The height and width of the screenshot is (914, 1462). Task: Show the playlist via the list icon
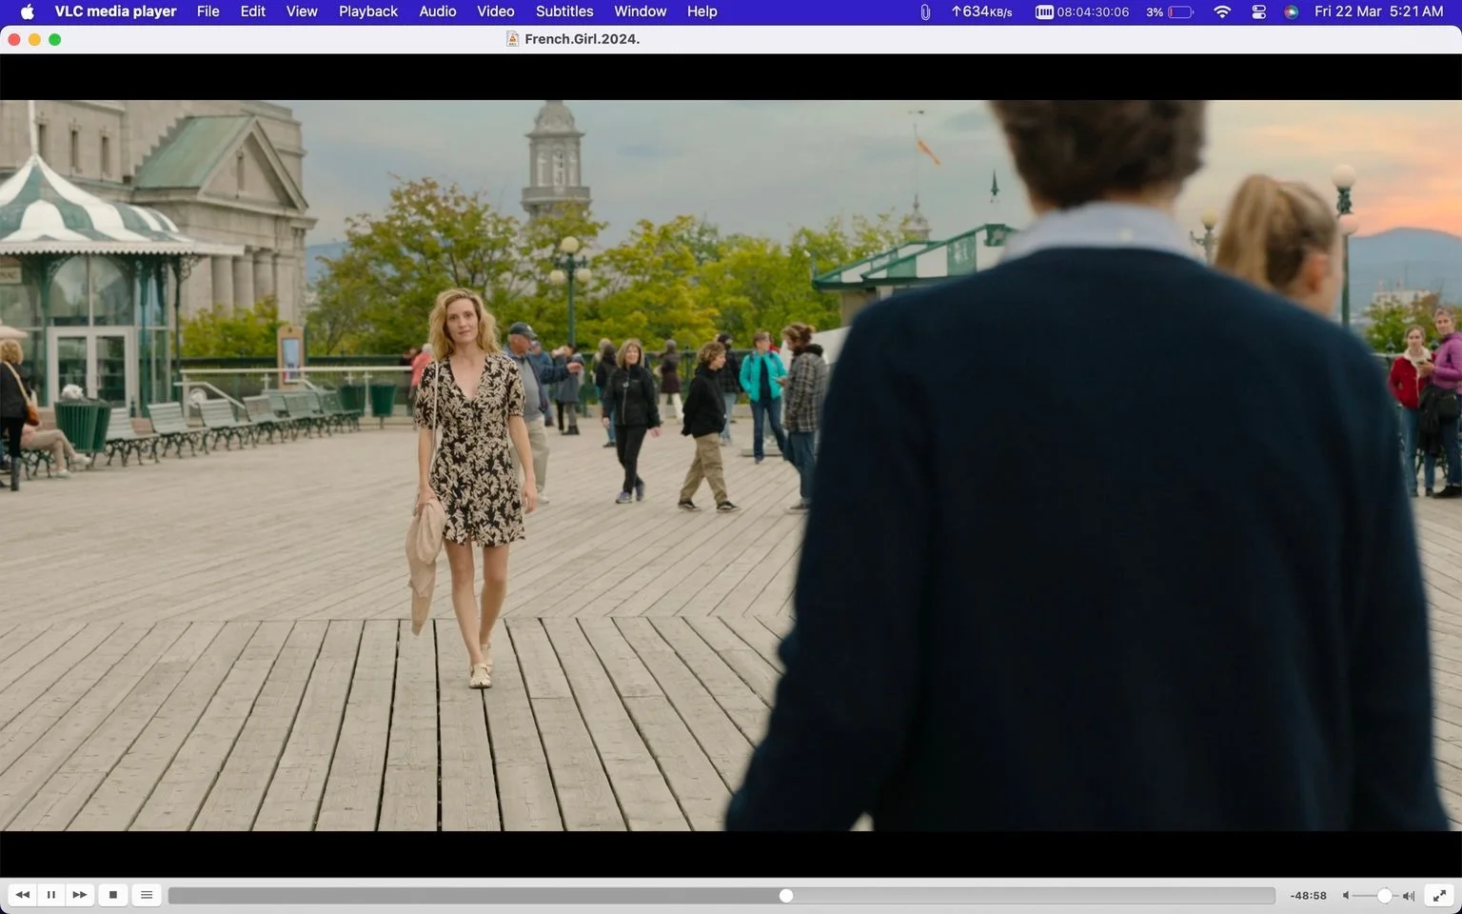coord(147,895)
